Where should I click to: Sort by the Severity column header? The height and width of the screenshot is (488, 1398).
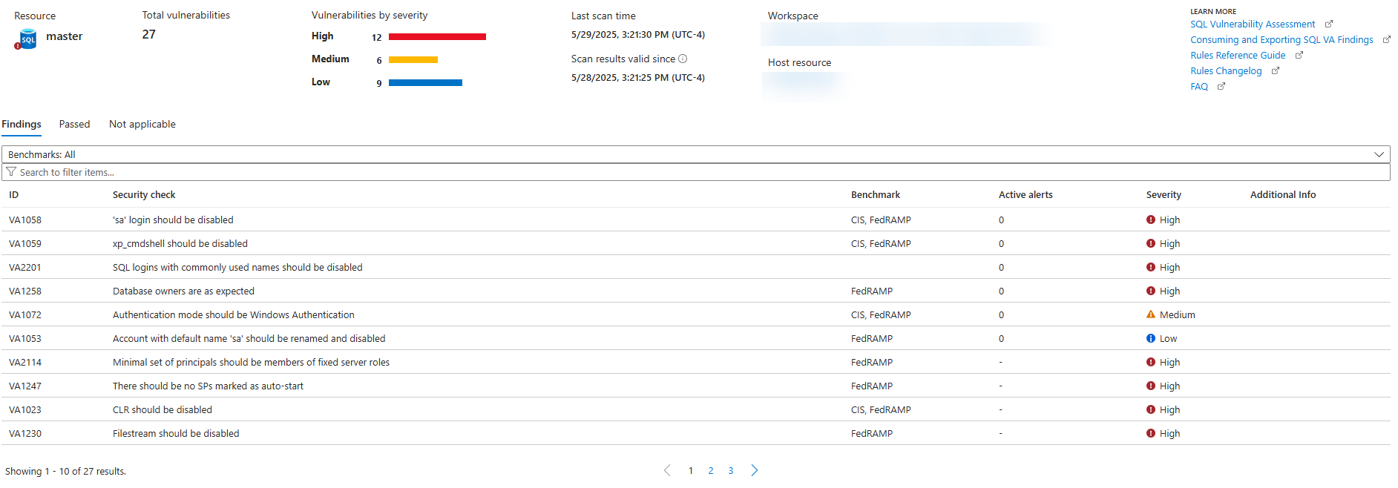point(1164,194)
